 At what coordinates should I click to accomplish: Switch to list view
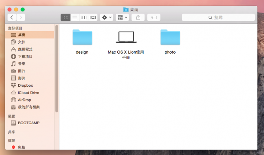pos(75,17)
